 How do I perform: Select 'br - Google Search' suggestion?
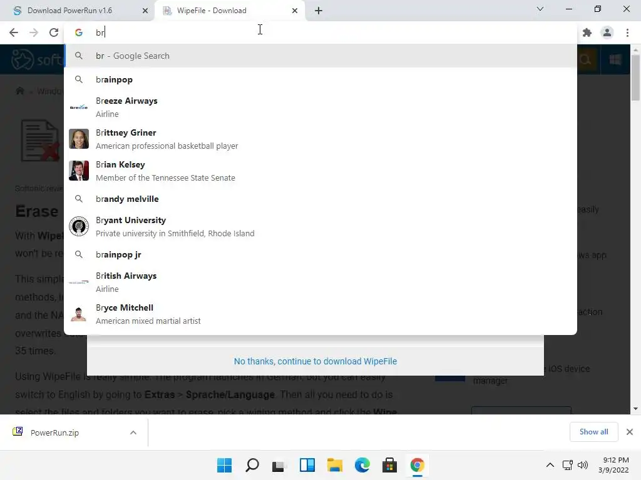click(320, 56)
